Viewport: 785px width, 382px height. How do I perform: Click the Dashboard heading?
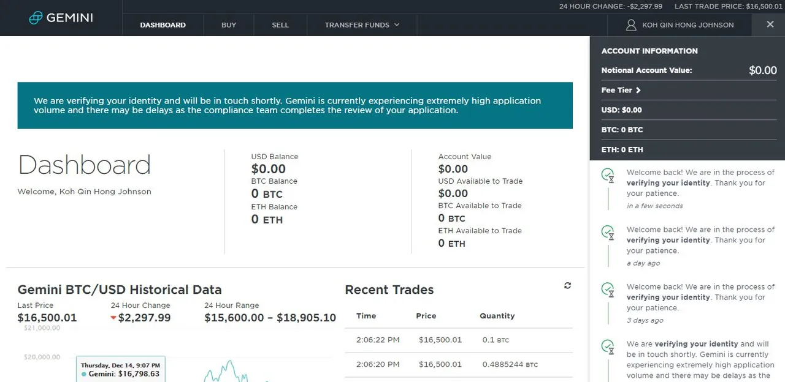(84, 165)
